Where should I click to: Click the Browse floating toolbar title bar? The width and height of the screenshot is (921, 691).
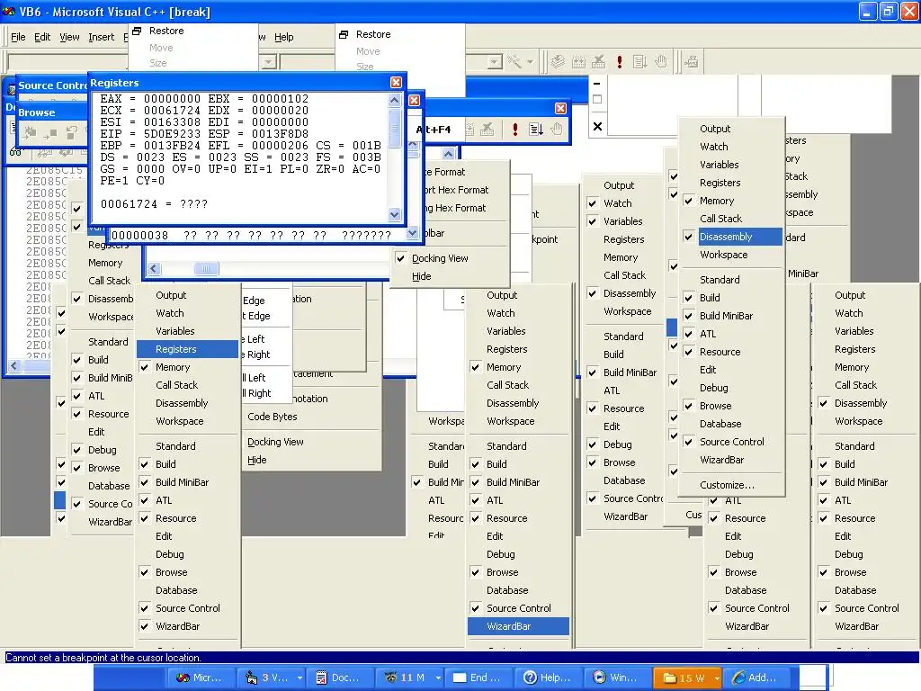(53, 112)
